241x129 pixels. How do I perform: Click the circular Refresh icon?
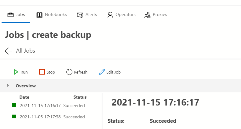tap(69, 72)
